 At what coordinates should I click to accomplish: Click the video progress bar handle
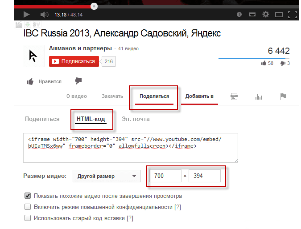click(94, 6)
